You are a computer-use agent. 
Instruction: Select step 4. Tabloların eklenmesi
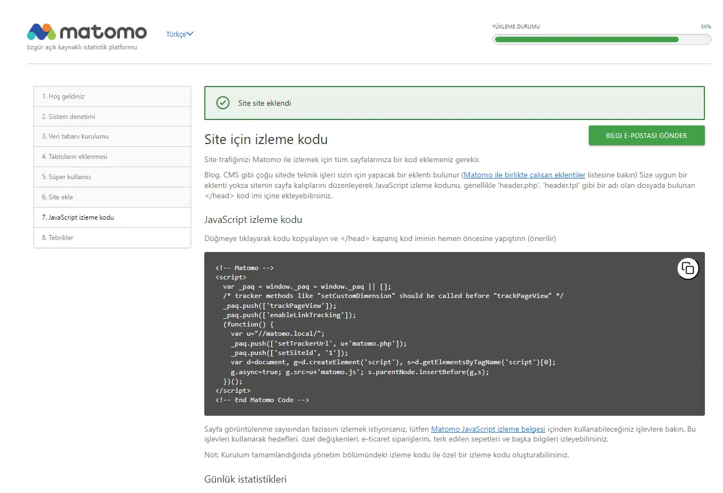[112, 157]
